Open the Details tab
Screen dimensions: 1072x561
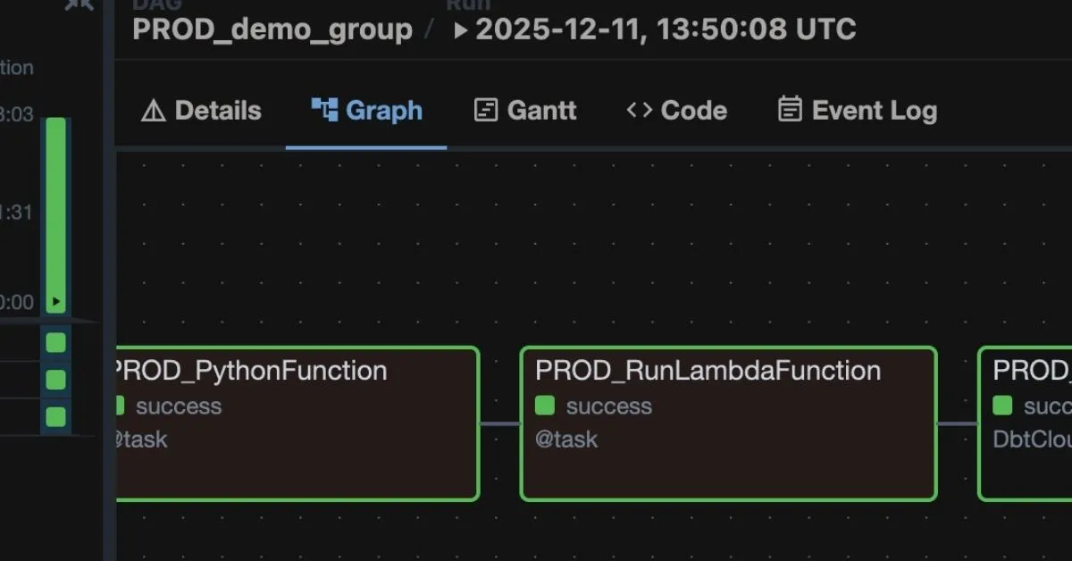[x=201, y=111]
